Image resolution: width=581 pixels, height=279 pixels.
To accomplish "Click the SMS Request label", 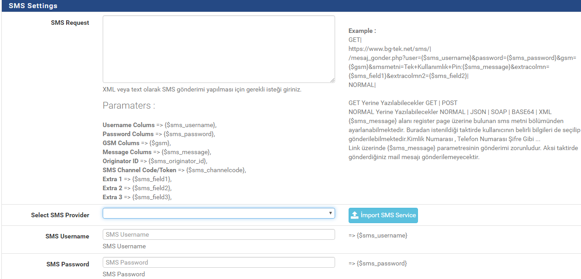I will 70,23.
